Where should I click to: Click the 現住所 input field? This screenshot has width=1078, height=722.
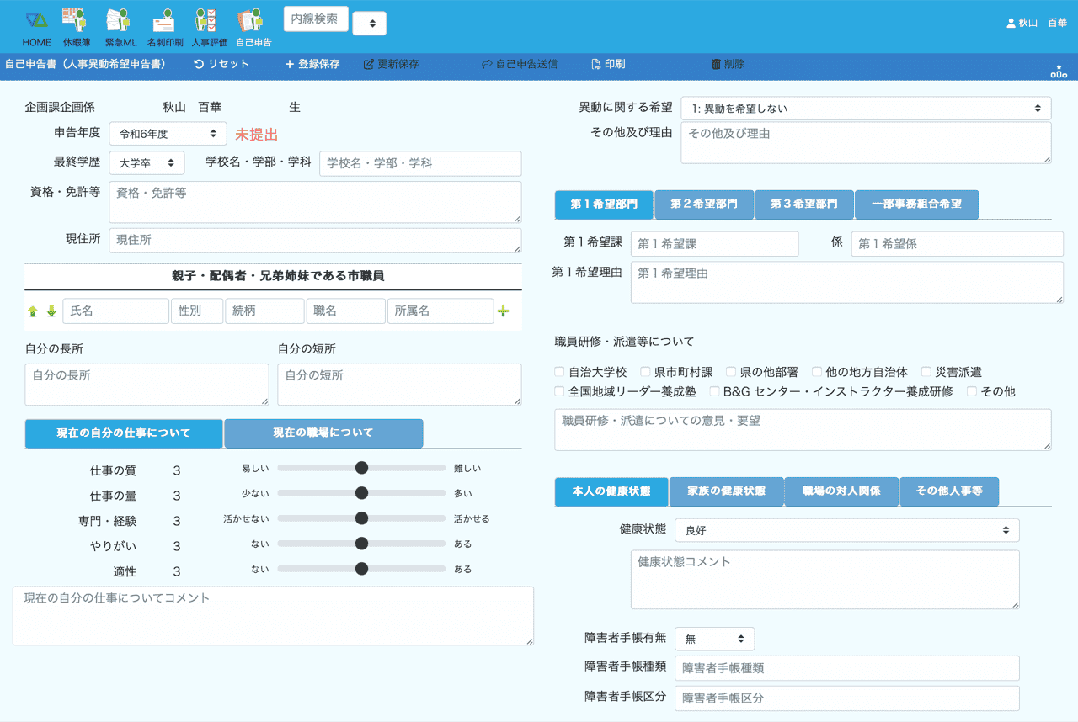[x=315, y=241]
